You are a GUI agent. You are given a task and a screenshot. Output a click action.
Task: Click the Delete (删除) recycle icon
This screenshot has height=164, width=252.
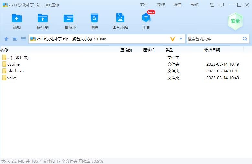coord(94,18)
